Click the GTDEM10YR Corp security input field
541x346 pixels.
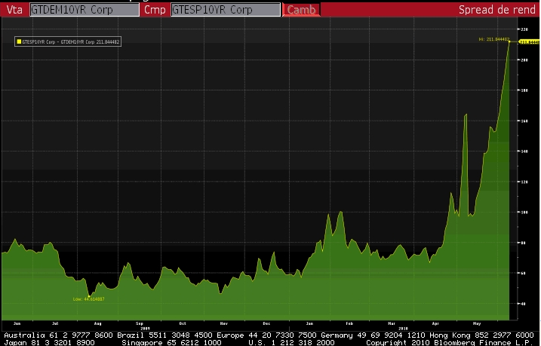point(85,10)
